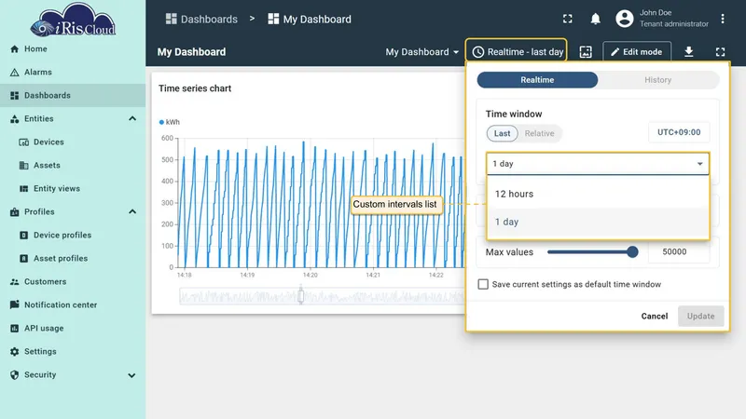Choose 1 day from the intervals list
746x419 pixels.
point(598,222)
